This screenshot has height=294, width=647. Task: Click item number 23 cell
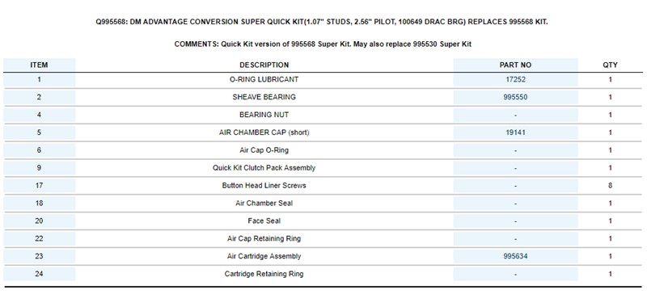pos(39,257)
